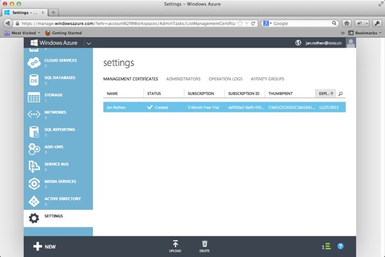Open Media Services play icon
Screen dimensions: 385x257
[34, 184]
